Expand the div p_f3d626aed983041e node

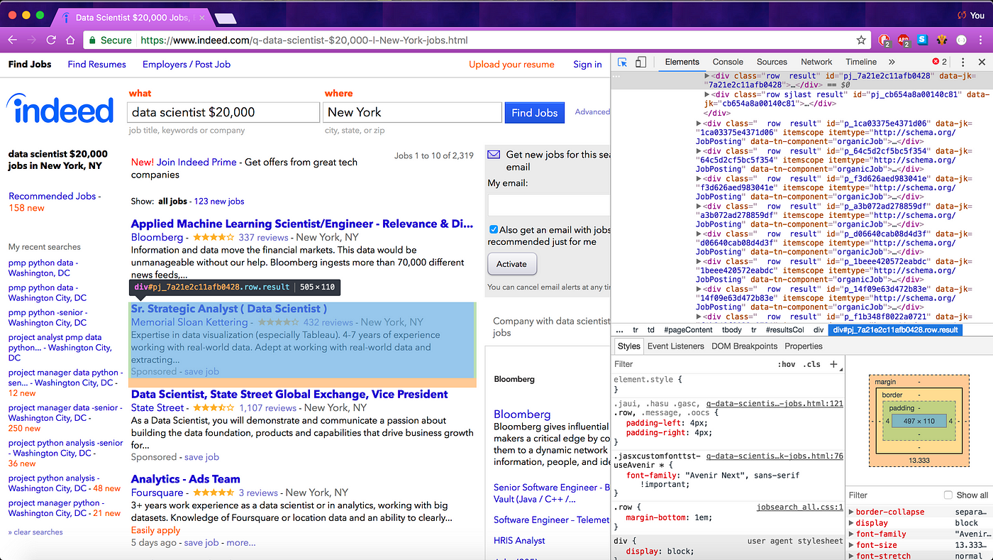tap(699, 179)
